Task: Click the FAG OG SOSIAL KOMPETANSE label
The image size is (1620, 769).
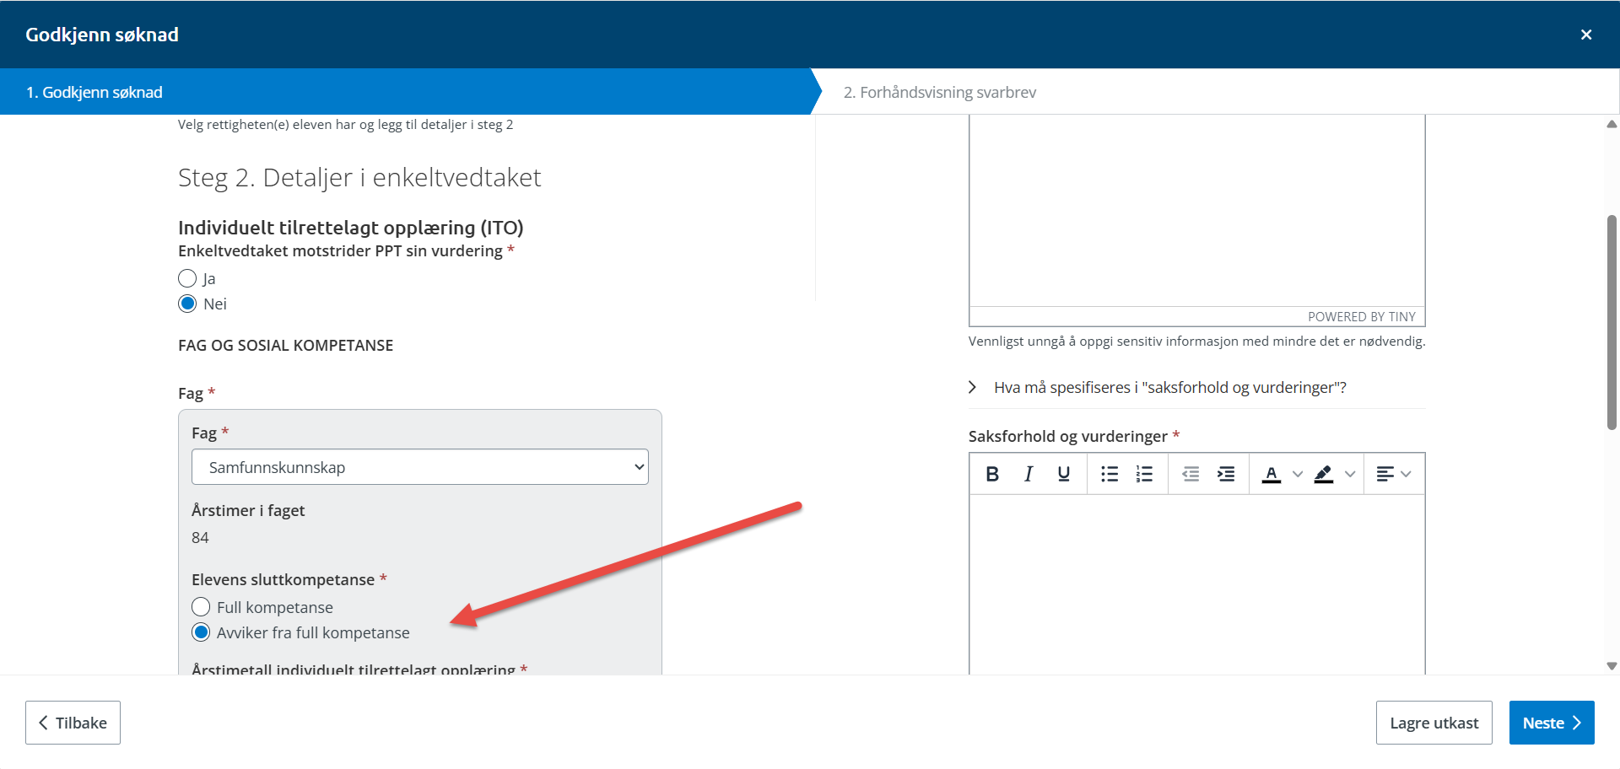Action: [286, 346]
